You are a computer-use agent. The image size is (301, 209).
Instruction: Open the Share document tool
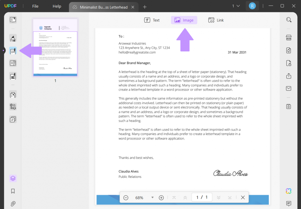(289, 76)
